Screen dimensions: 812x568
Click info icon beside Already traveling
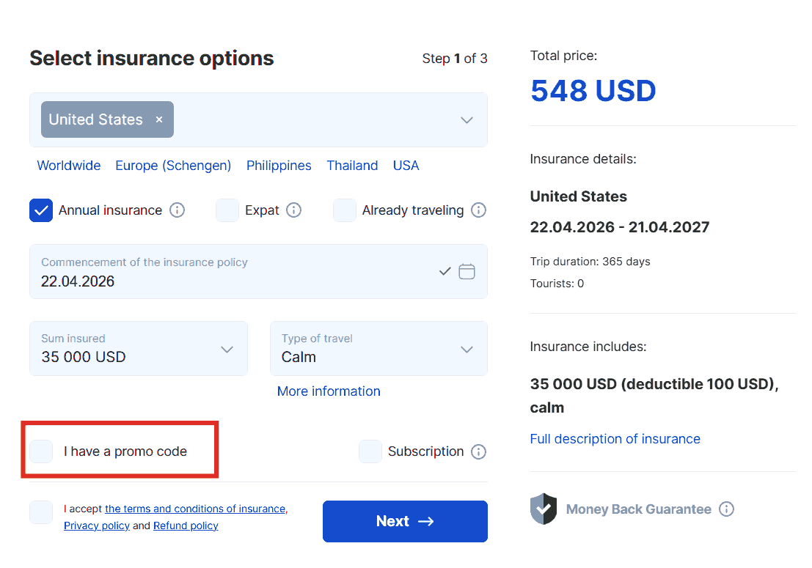[x=478, y=210]
